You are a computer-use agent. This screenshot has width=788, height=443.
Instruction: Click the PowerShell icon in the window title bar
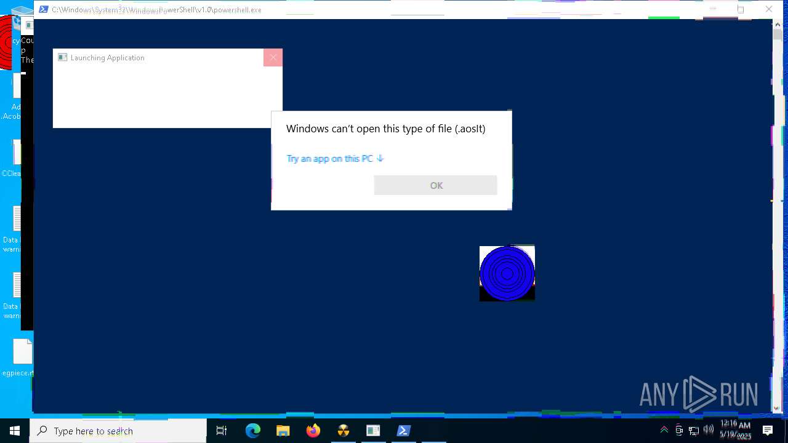point(43,9)
